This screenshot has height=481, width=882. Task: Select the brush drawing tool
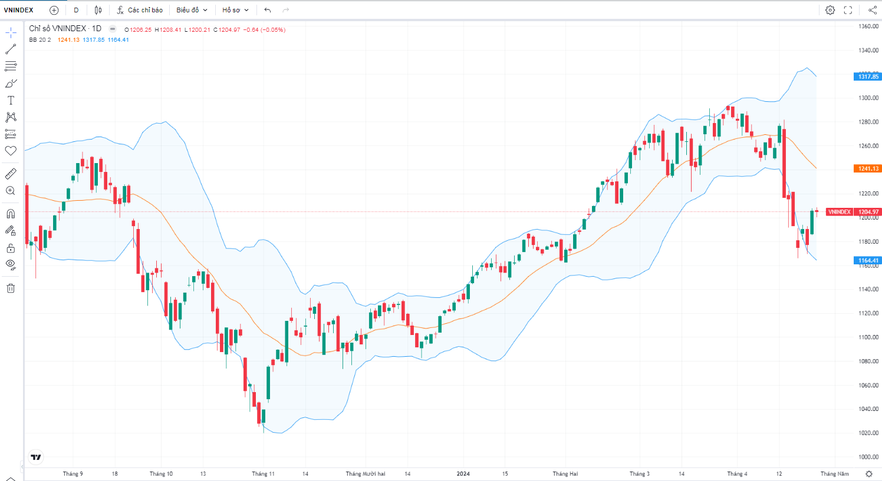click(11, 83)
